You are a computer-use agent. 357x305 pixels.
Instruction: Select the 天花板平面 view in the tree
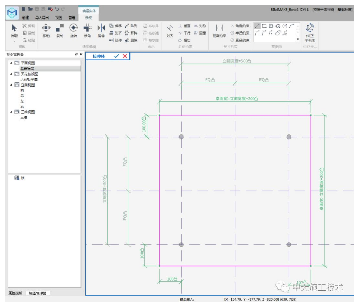click(29, 79)
